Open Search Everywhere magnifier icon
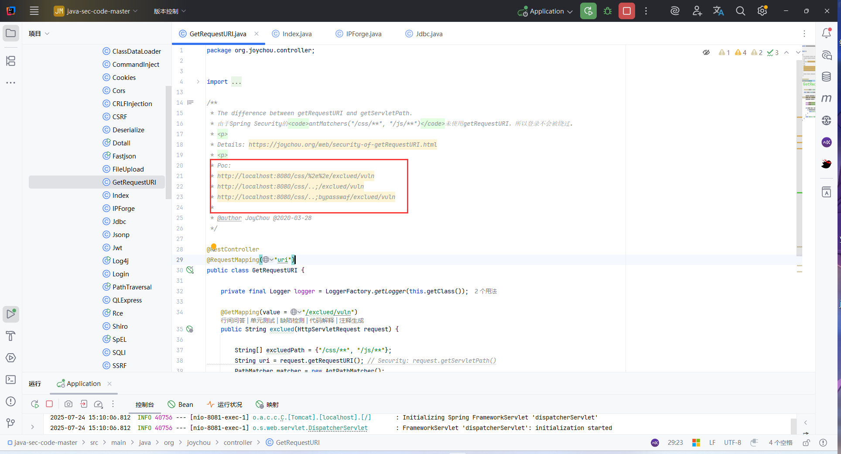Viewport: 841px width, 454px height. [x=740, y=11]
